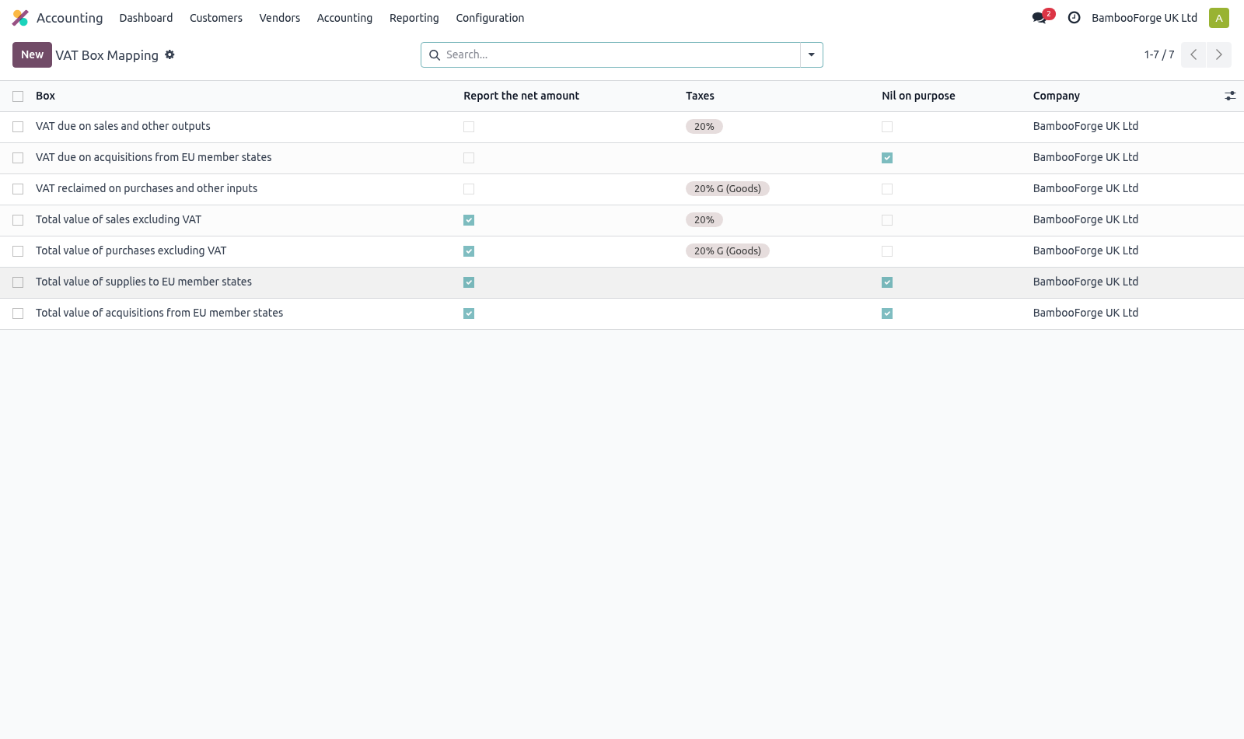Select the 'Total value of supplies to EU' row checkbox
The image size is (1244, 739).
tap(18, 282)
